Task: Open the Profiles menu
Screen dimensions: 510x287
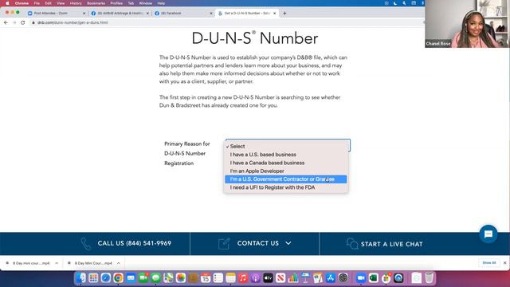Action: 116,3
